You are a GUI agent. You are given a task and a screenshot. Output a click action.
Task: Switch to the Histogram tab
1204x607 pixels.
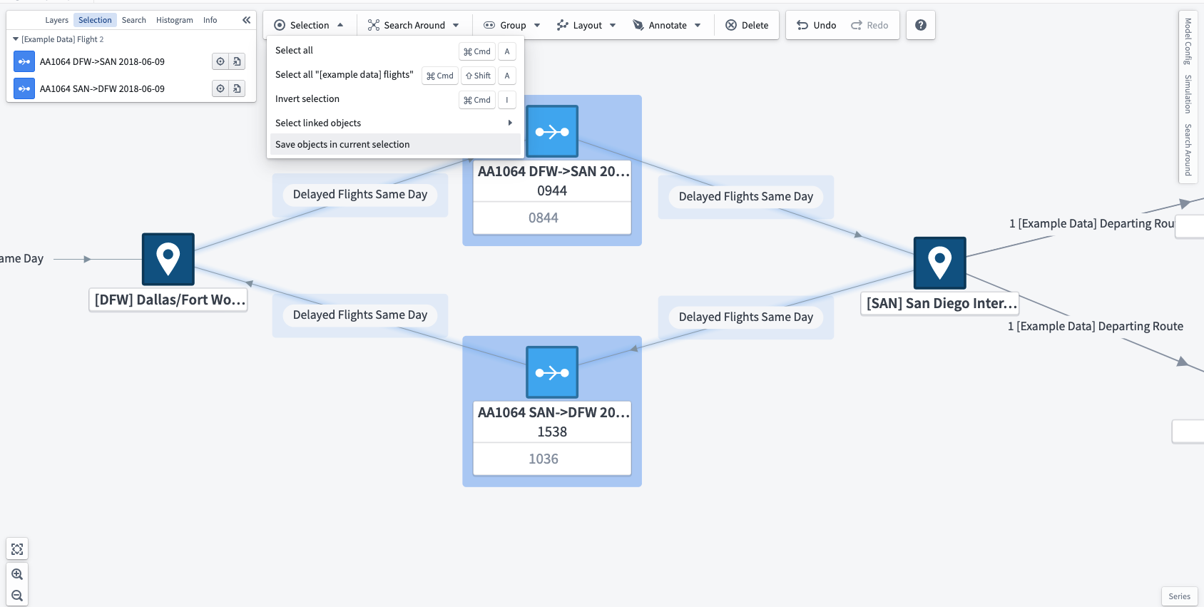(x=175, y=20)
